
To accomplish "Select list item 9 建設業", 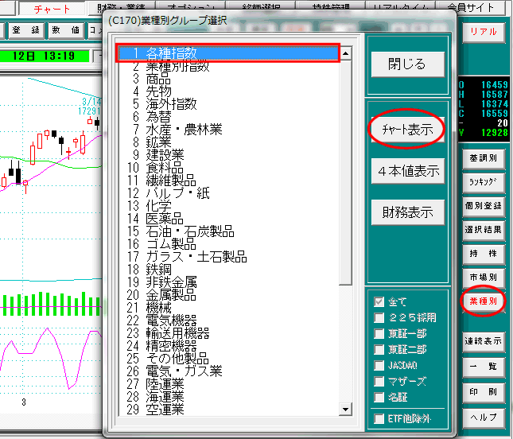I will click(x=228, y=155).
